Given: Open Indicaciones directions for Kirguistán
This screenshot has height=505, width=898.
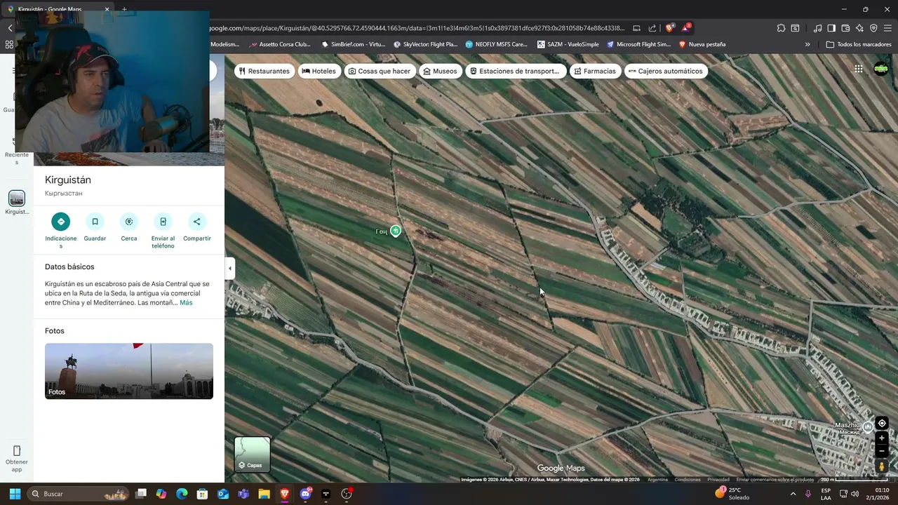Looking at the screenshot, I should coord(60,222).
